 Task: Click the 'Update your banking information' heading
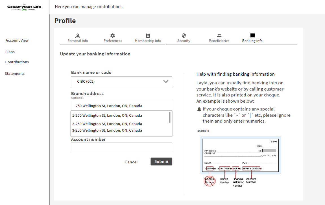click(95, 54)
